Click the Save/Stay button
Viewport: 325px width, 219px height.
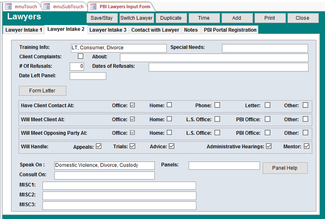tap(102, 18)
